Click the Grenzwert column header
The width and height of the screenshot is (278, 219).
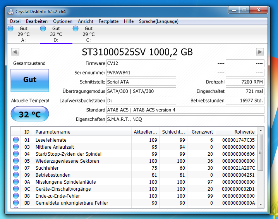tap(201, 132)
